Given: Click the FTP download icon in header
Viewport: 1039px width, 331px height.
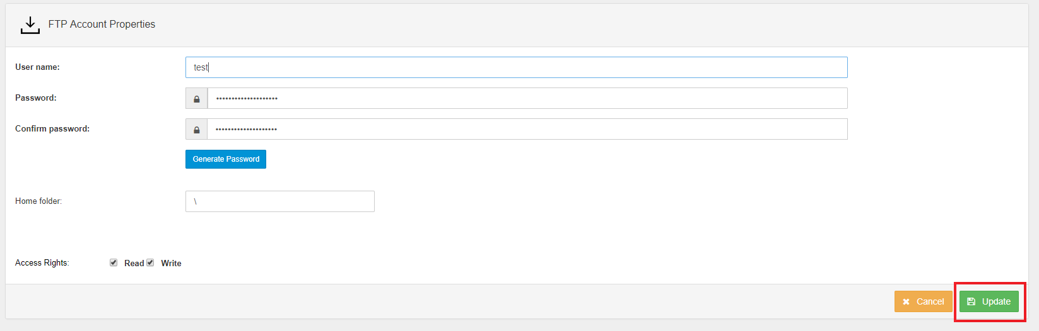Looking at the screenshot, I should [x=30, y=25].
